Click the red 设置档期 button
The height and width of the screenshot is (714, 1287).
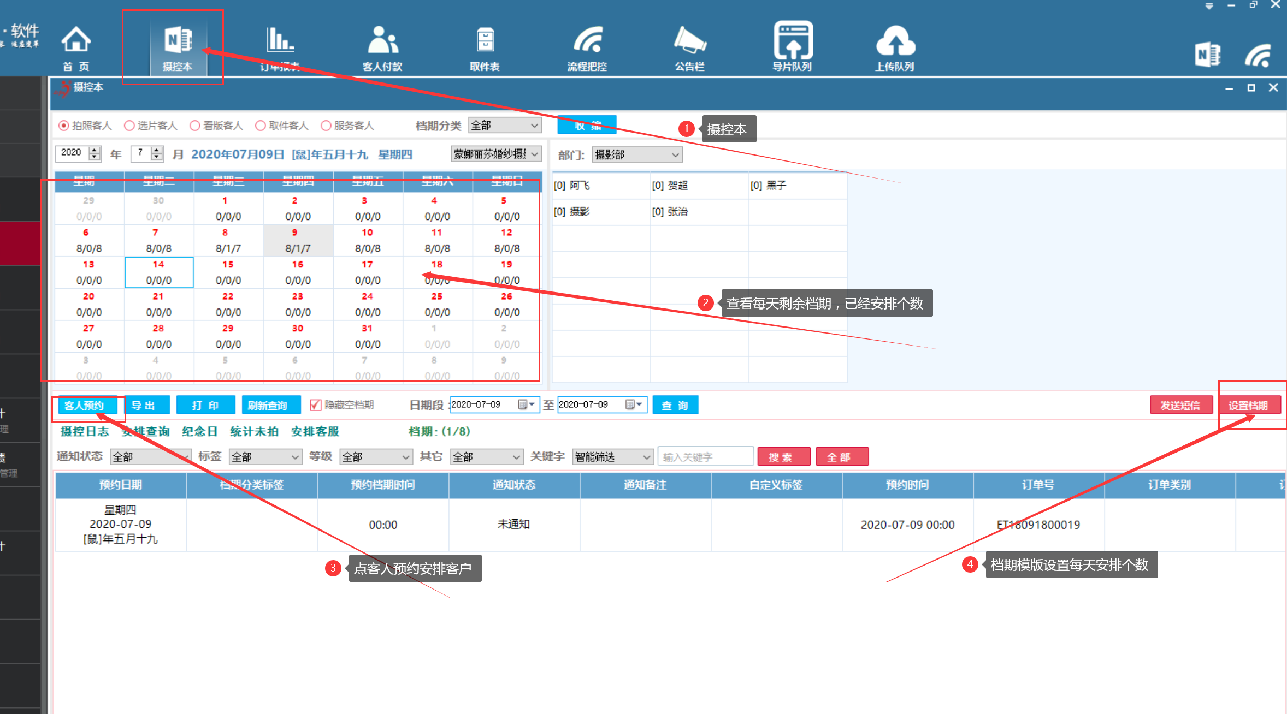1248,406
